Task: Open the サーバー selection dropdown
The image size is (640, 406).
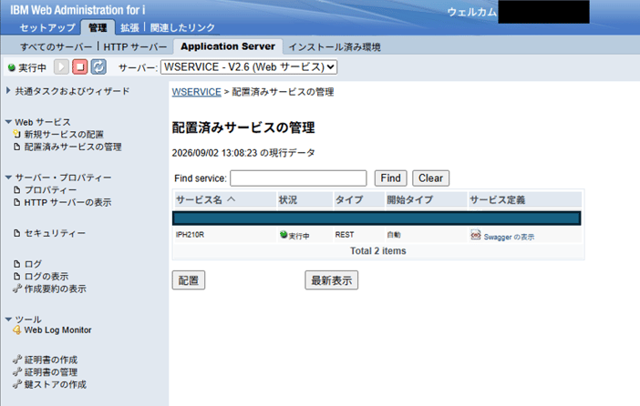Action: (x=249, y=66)
